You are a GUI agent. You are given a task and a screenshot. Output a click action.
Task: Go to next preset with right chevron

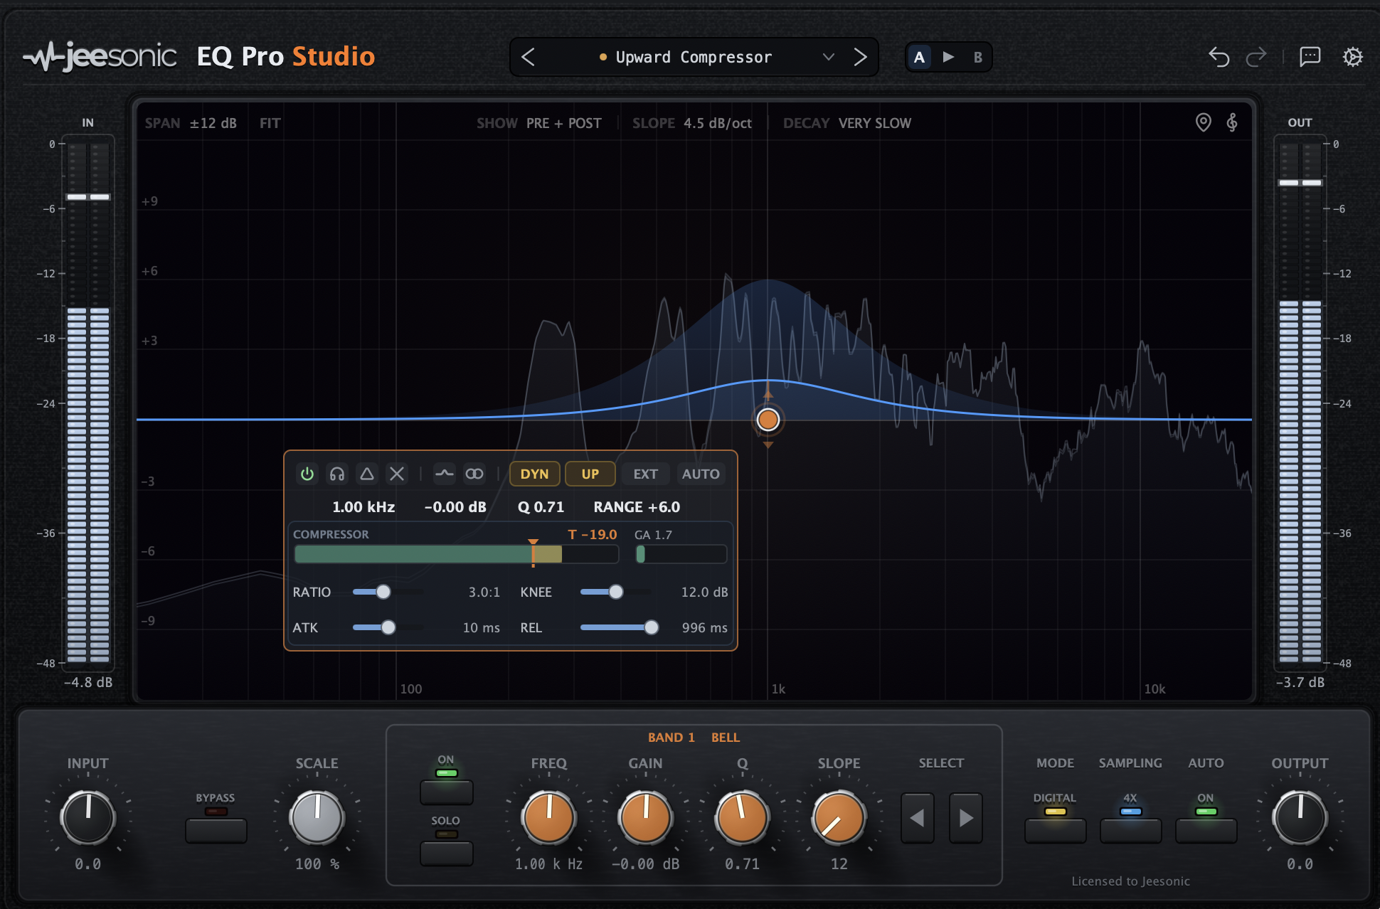point(860,57)
